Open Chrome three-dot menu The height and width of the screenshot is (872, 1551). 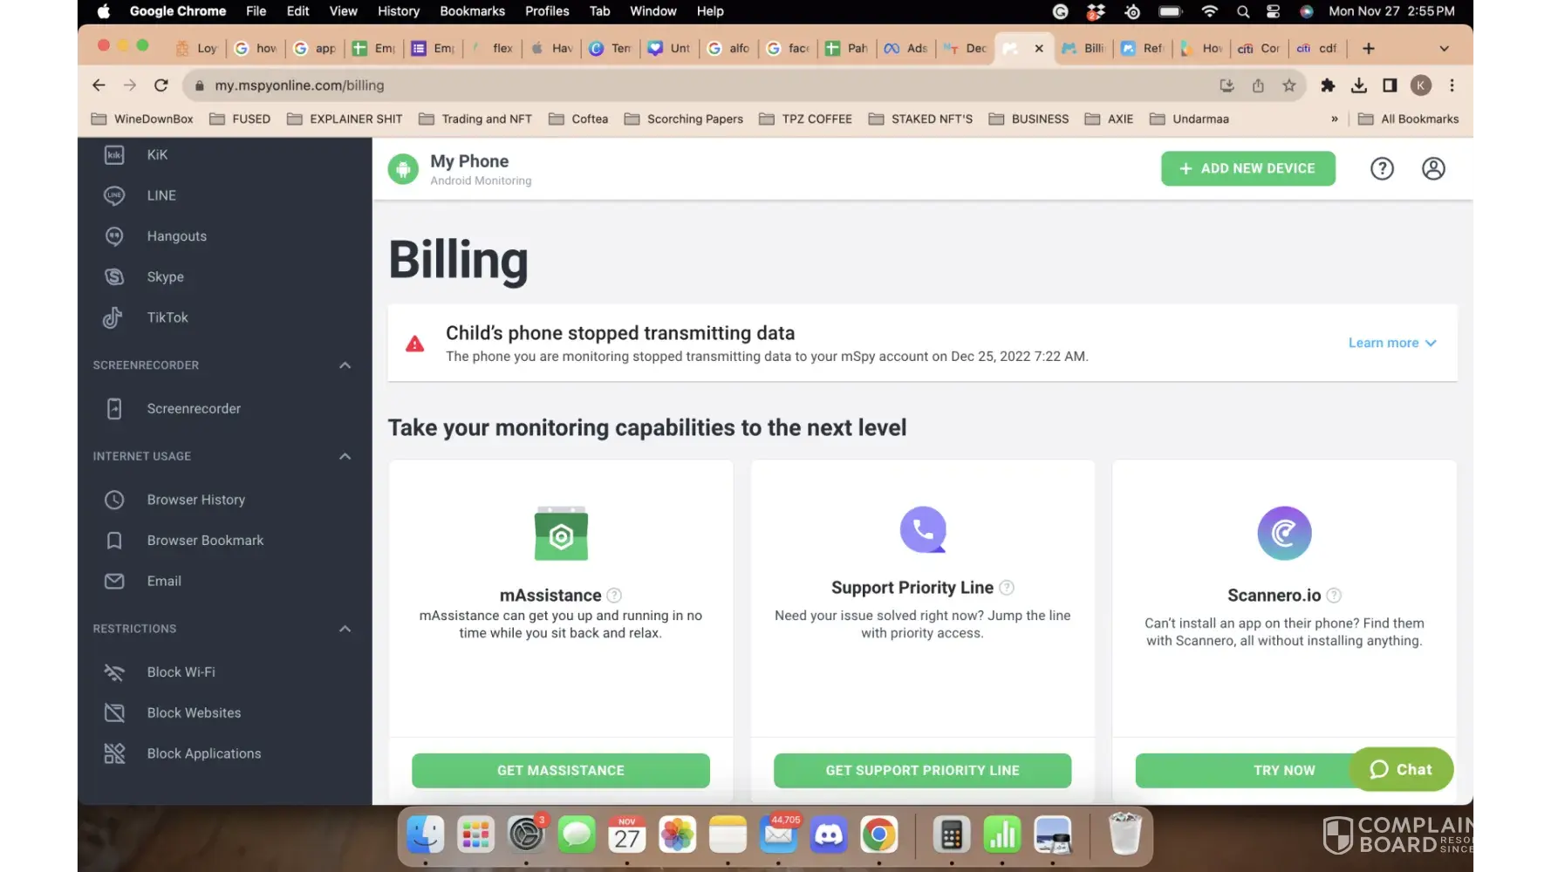click(1452, 85)
